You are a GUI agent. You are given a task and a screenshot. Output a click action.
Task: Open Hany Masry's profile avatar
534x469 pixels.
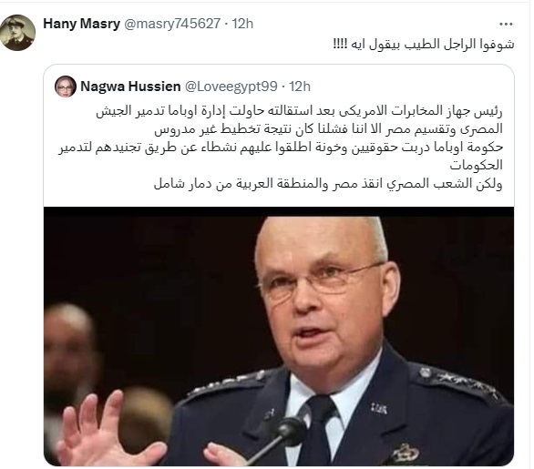point(17,33)
